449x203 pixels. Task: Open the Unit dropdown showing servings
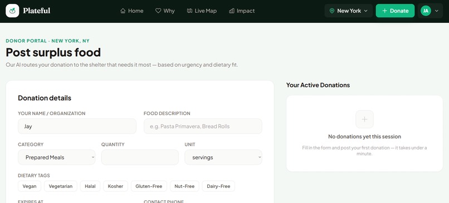click(223, 157)
